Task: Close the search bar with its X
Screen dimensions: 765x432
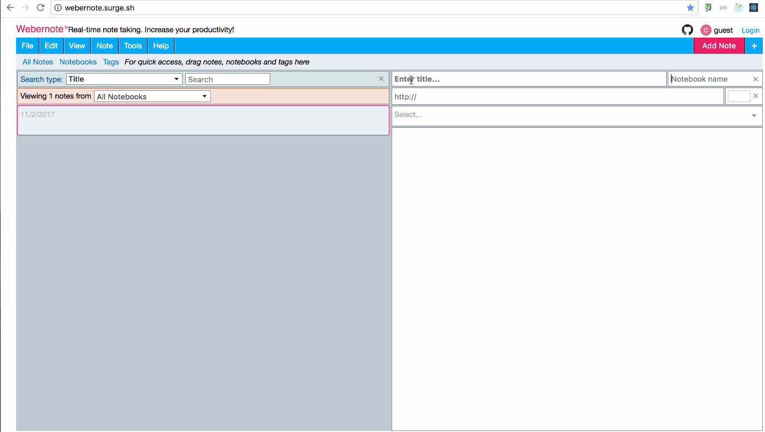Action: (381, 78)
